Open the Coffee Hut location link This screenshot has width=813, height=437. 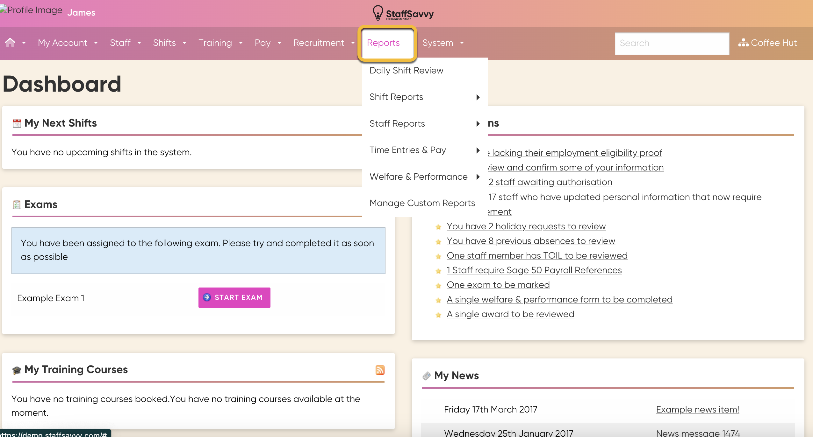click(774, 43)
